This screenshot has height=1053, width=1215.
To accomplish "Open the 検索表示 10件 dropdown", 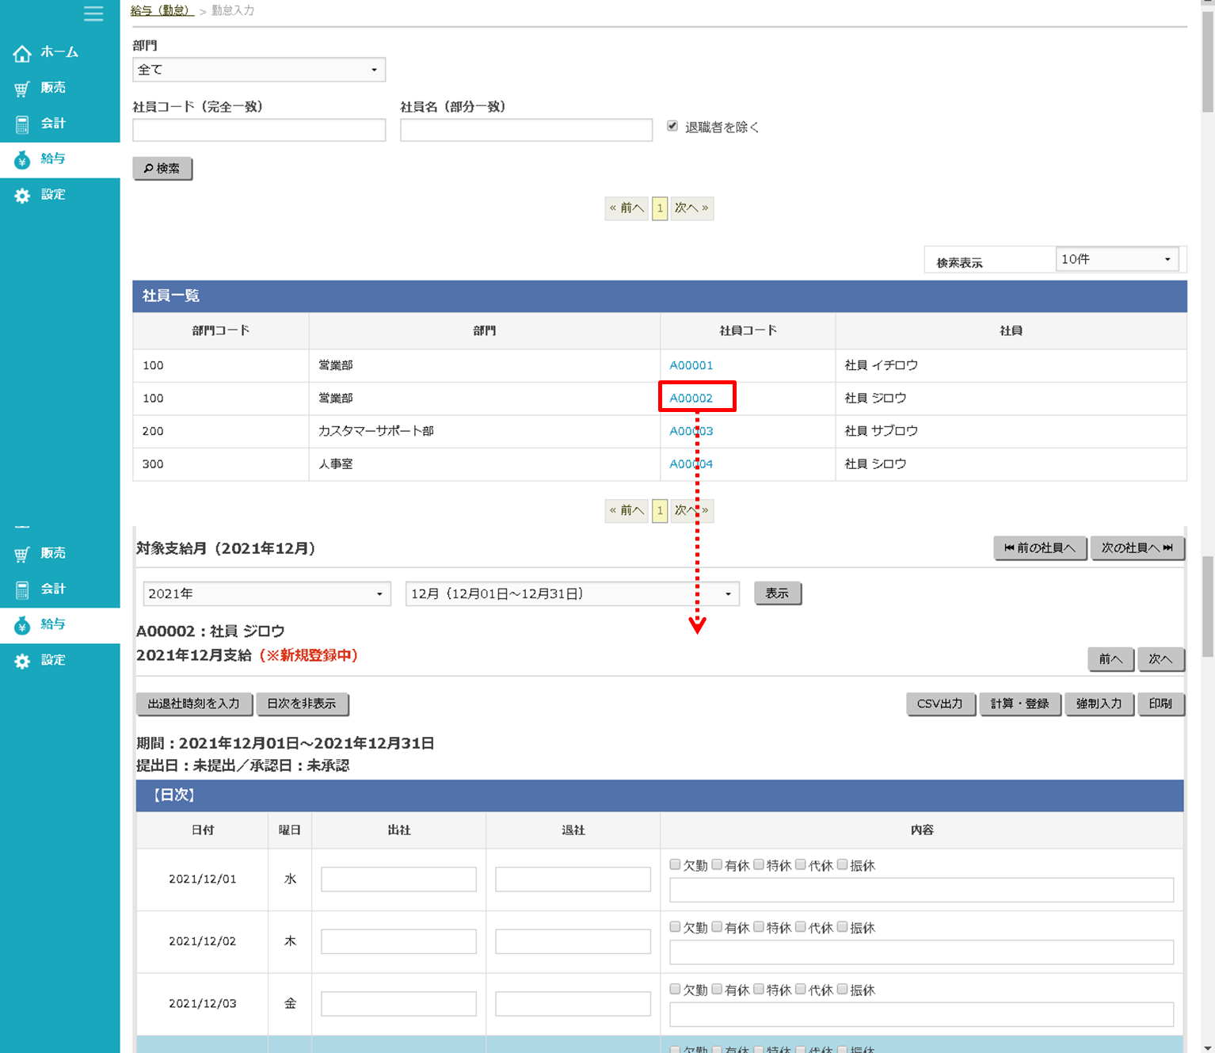I will point(1116,259).
